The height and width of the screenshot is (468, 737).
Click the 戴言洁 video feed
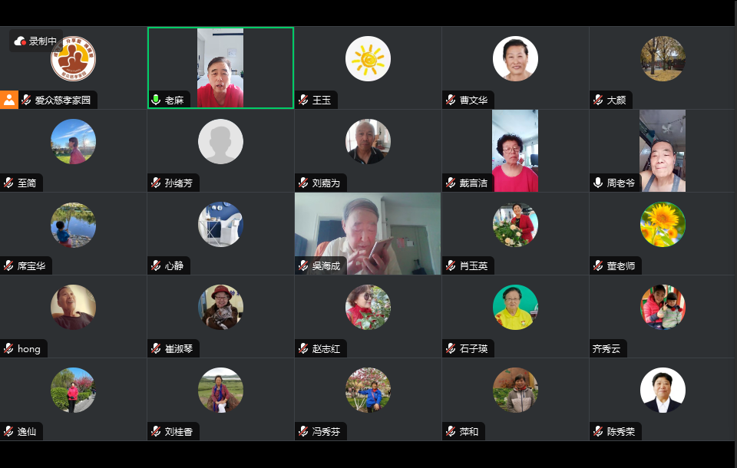(x=515, y=151)
